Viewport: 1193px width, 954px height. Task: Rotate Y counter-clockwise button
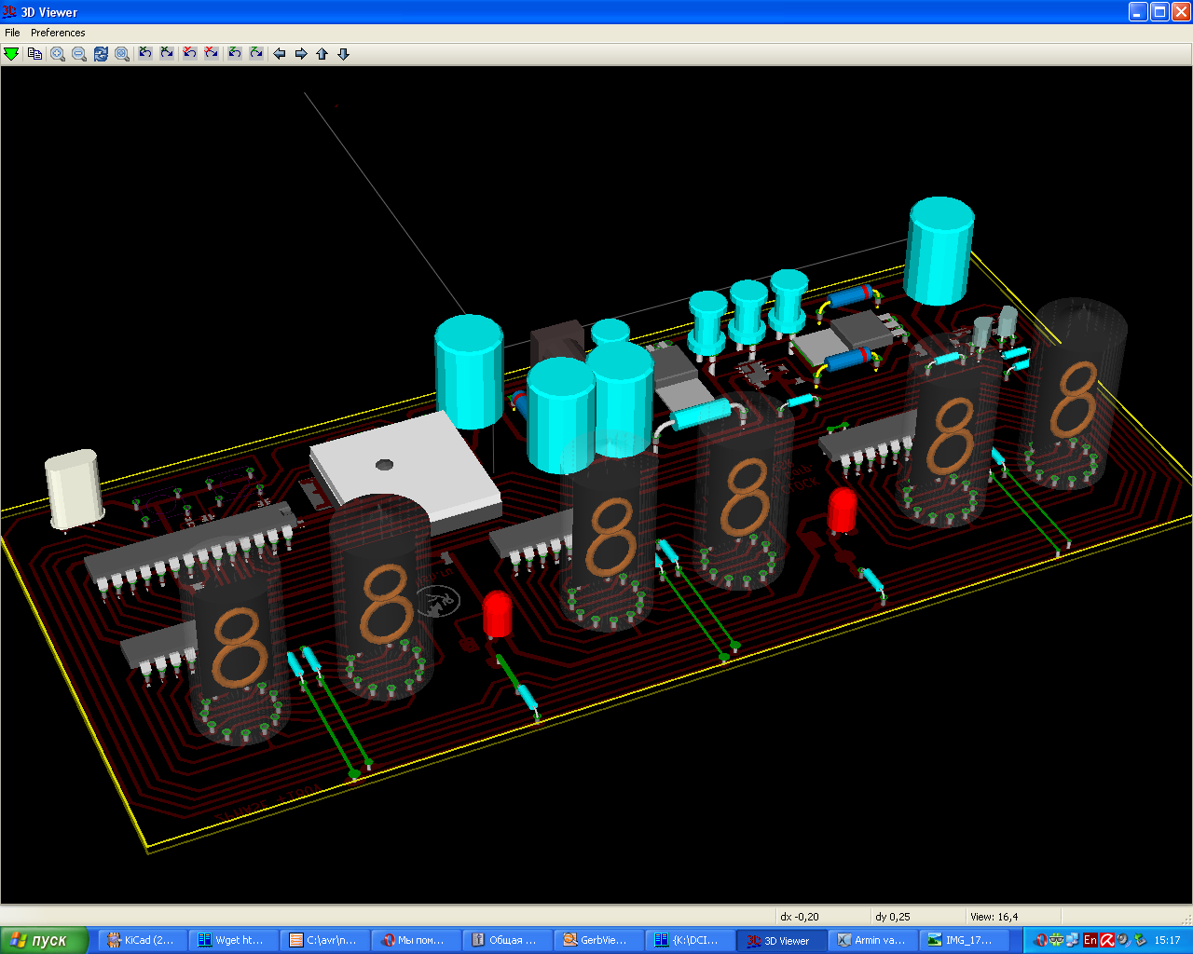pos(190,54)
